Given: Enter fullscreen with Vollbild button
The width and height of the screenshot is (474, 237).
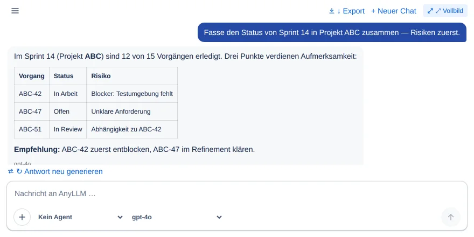Looking at the screenshot, I should coord(445,11).
